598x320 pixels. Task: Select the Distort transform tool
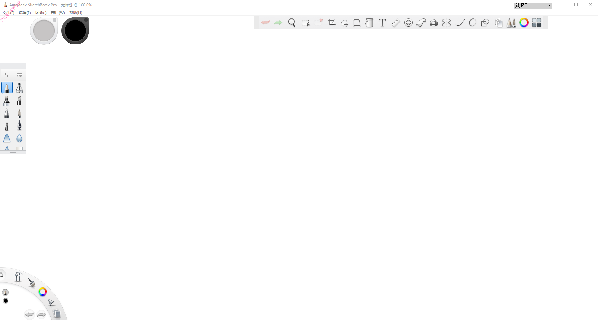click(x=357, y=23)
